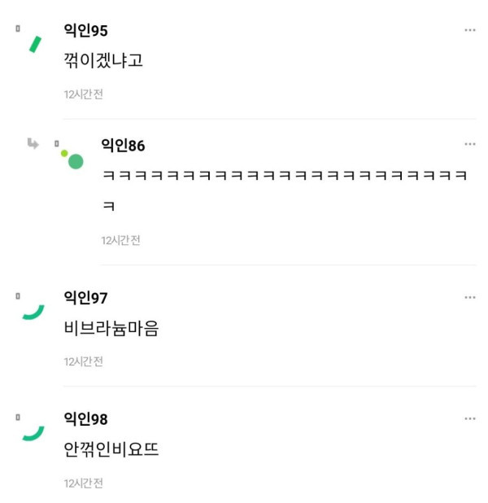Image resolution: width=488 pixels, height=503 pixels.
Task: Select the 익인97 username
Action: click(x=85, y=298)
